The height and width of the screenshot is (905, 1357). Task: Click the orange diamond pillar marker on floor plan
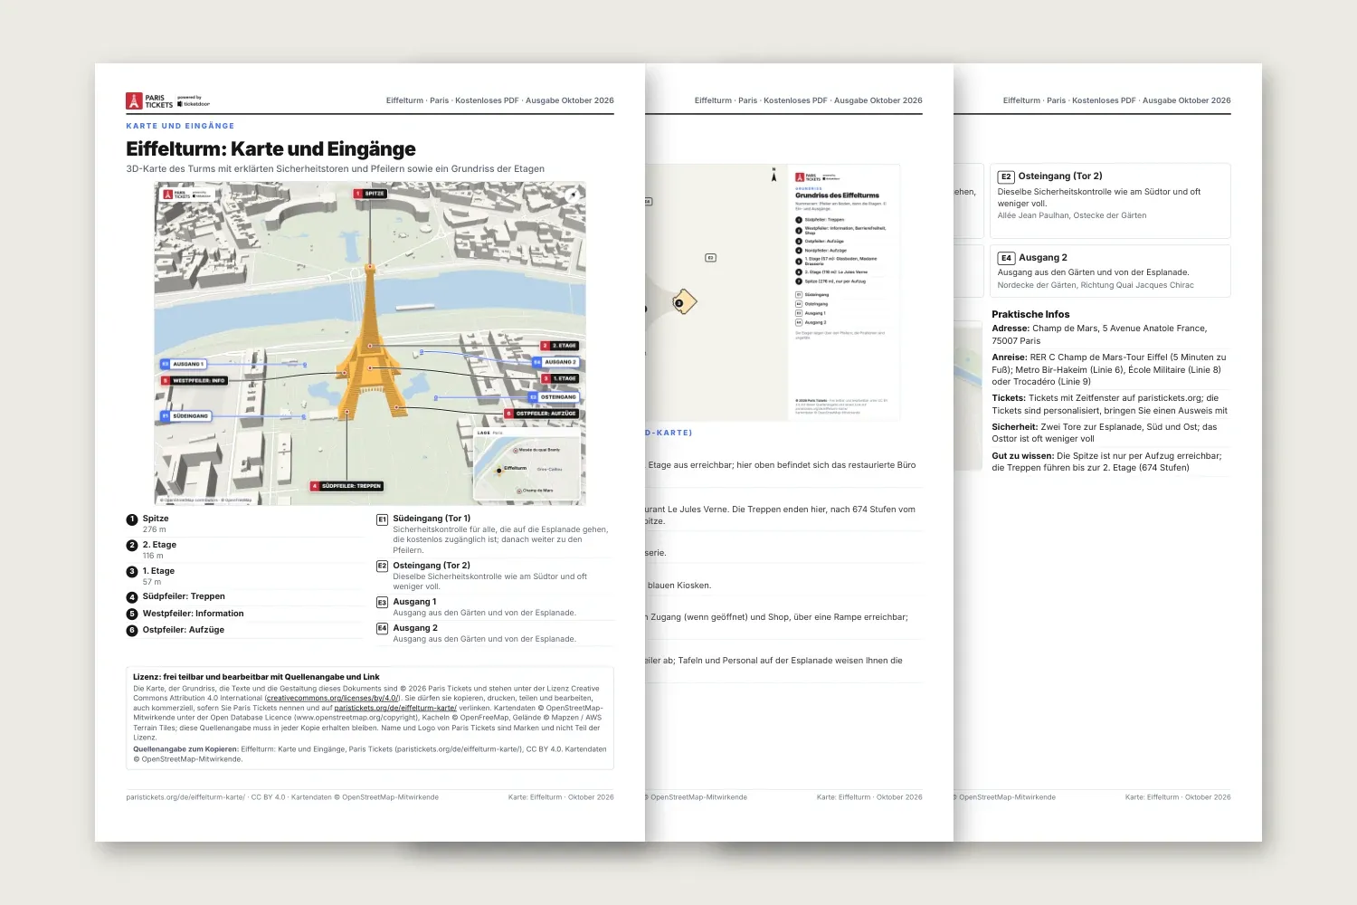pos(684,301)
